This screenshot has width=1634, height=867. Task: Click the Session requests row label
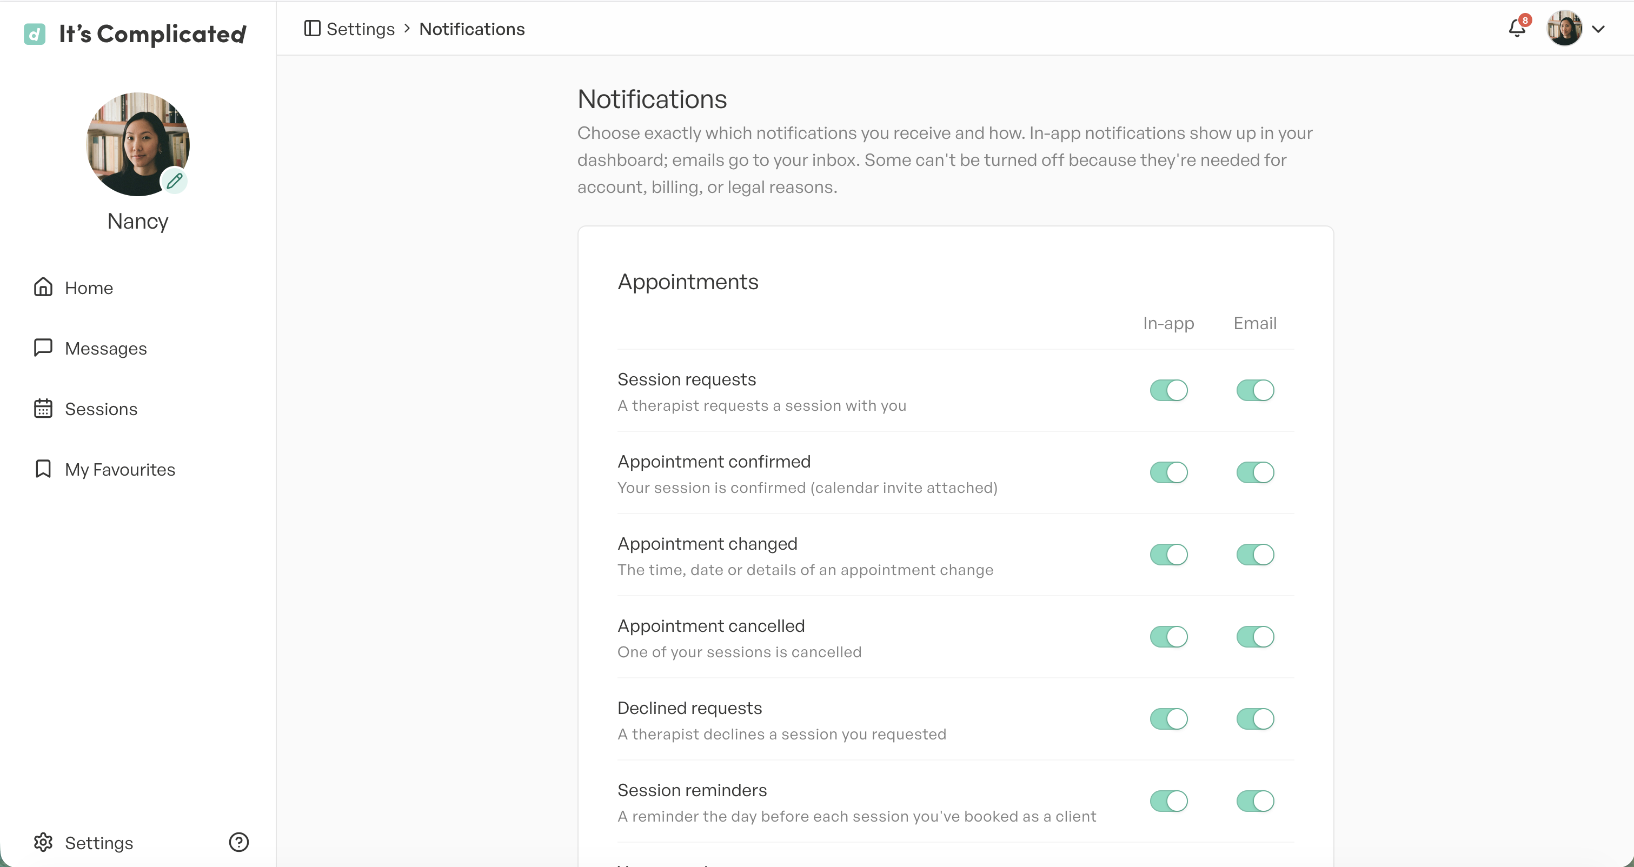point(687,379)
